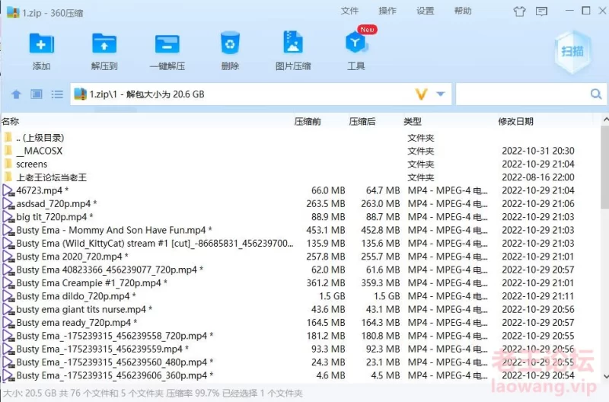The height and width of the screenshot is (402, 609).
Task: Click video icon of big tit_720p.mp4
Action: click(x=8, y=217)
